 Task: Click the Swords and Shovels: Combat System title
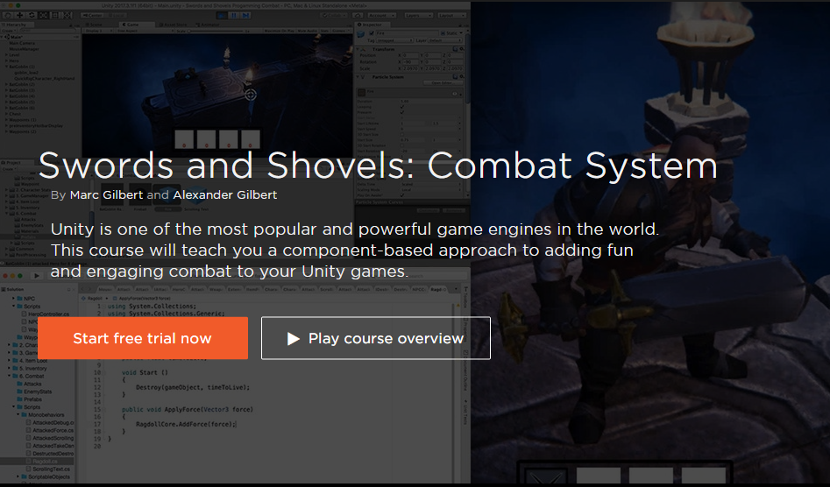378,166
